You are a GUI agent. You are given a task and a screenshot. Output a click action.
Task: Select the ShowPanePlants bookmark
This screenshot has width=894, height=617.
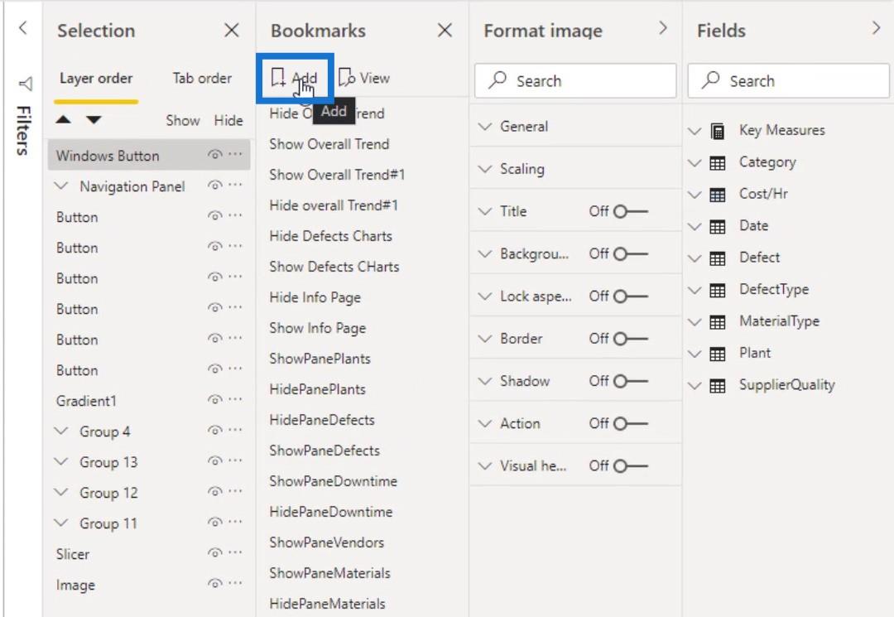click(320, 359)
